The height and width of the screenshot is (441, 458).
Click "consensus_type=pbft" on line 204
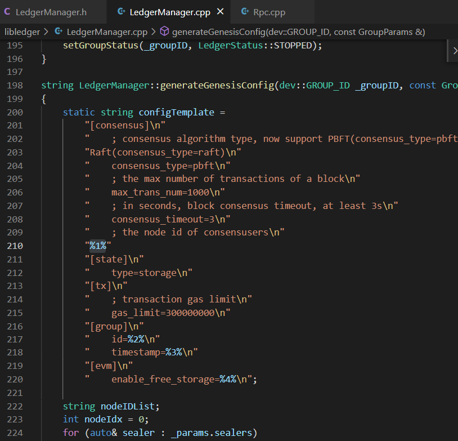[163, 166]
